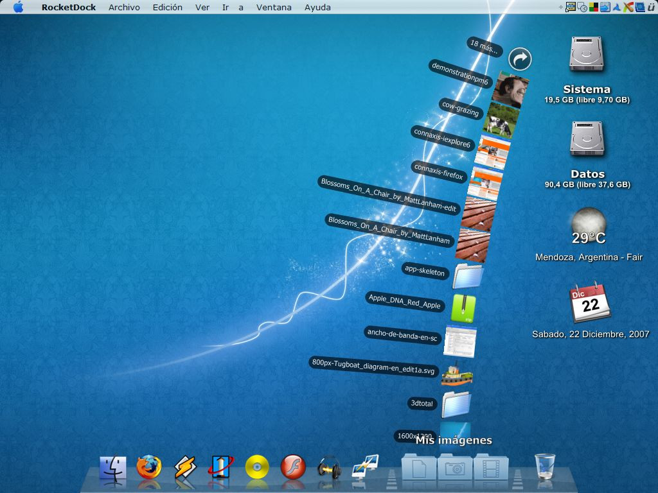Open the Datos hard drive icon
Viewport: 658px width, 493px height.
point(587,139)
